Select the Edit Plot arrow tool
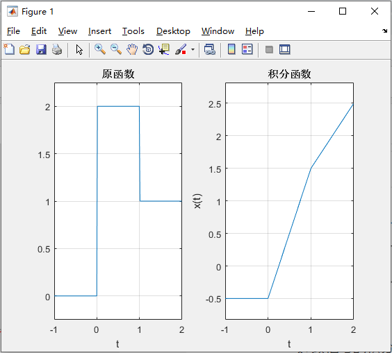The height and width of the screenshot is (353, 392). pos(79,50)
